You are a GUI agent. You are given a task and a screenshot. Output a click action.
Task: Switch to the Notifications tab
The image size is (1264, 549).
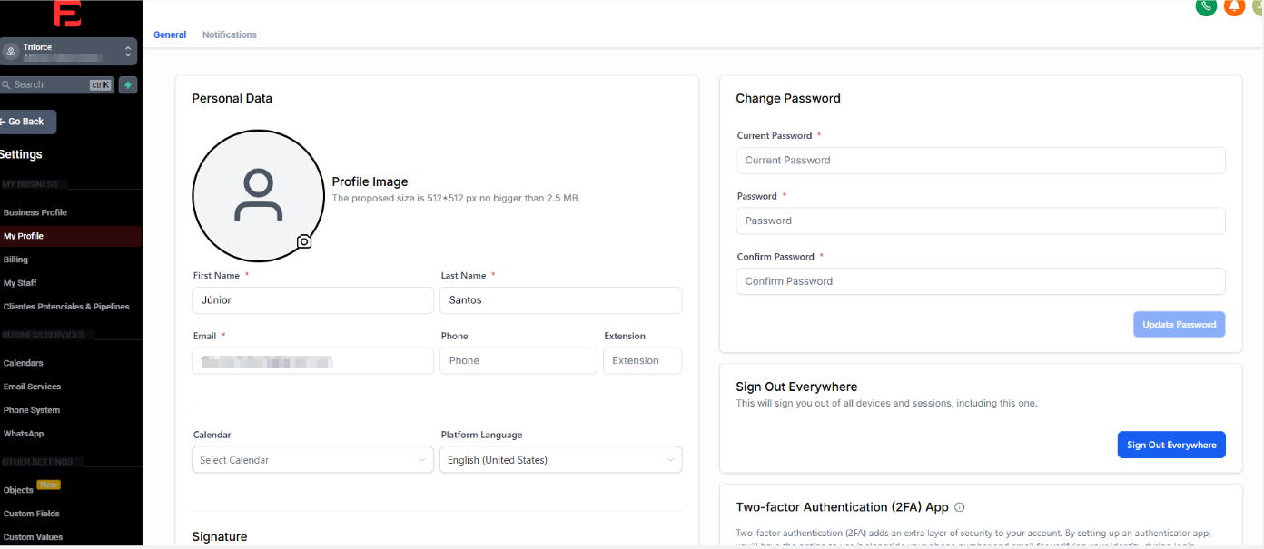(x=230, y=34)
